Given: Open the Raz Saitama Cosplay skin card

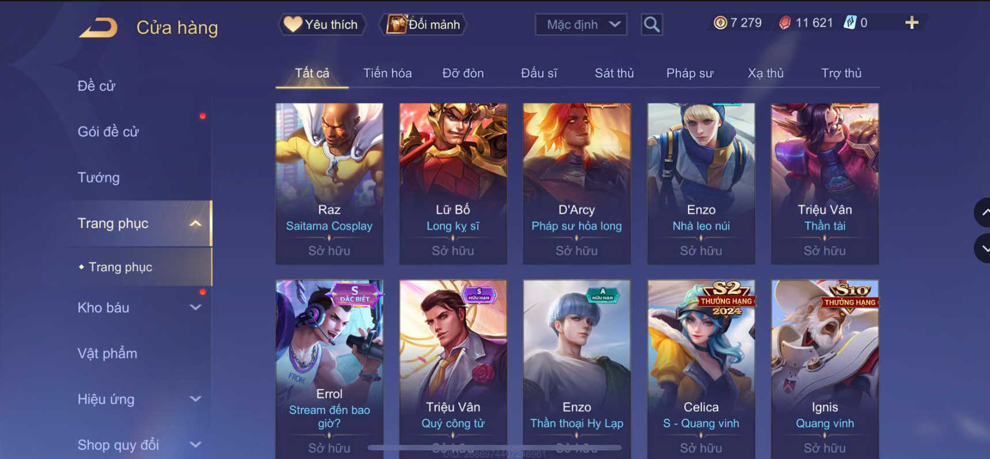Looking at the screenshot, I should tap(329, 184).
